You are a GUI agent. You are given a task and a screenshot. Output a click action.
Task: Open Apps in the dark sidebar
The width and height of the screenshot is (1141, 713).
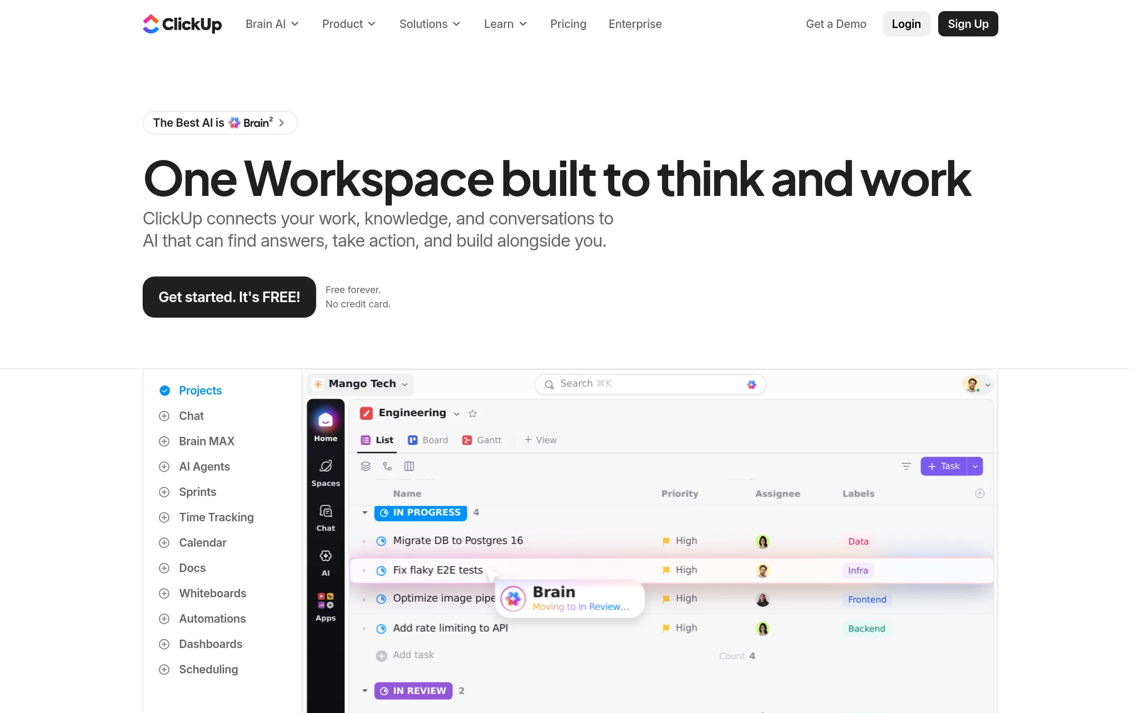[x=325, y=607]
